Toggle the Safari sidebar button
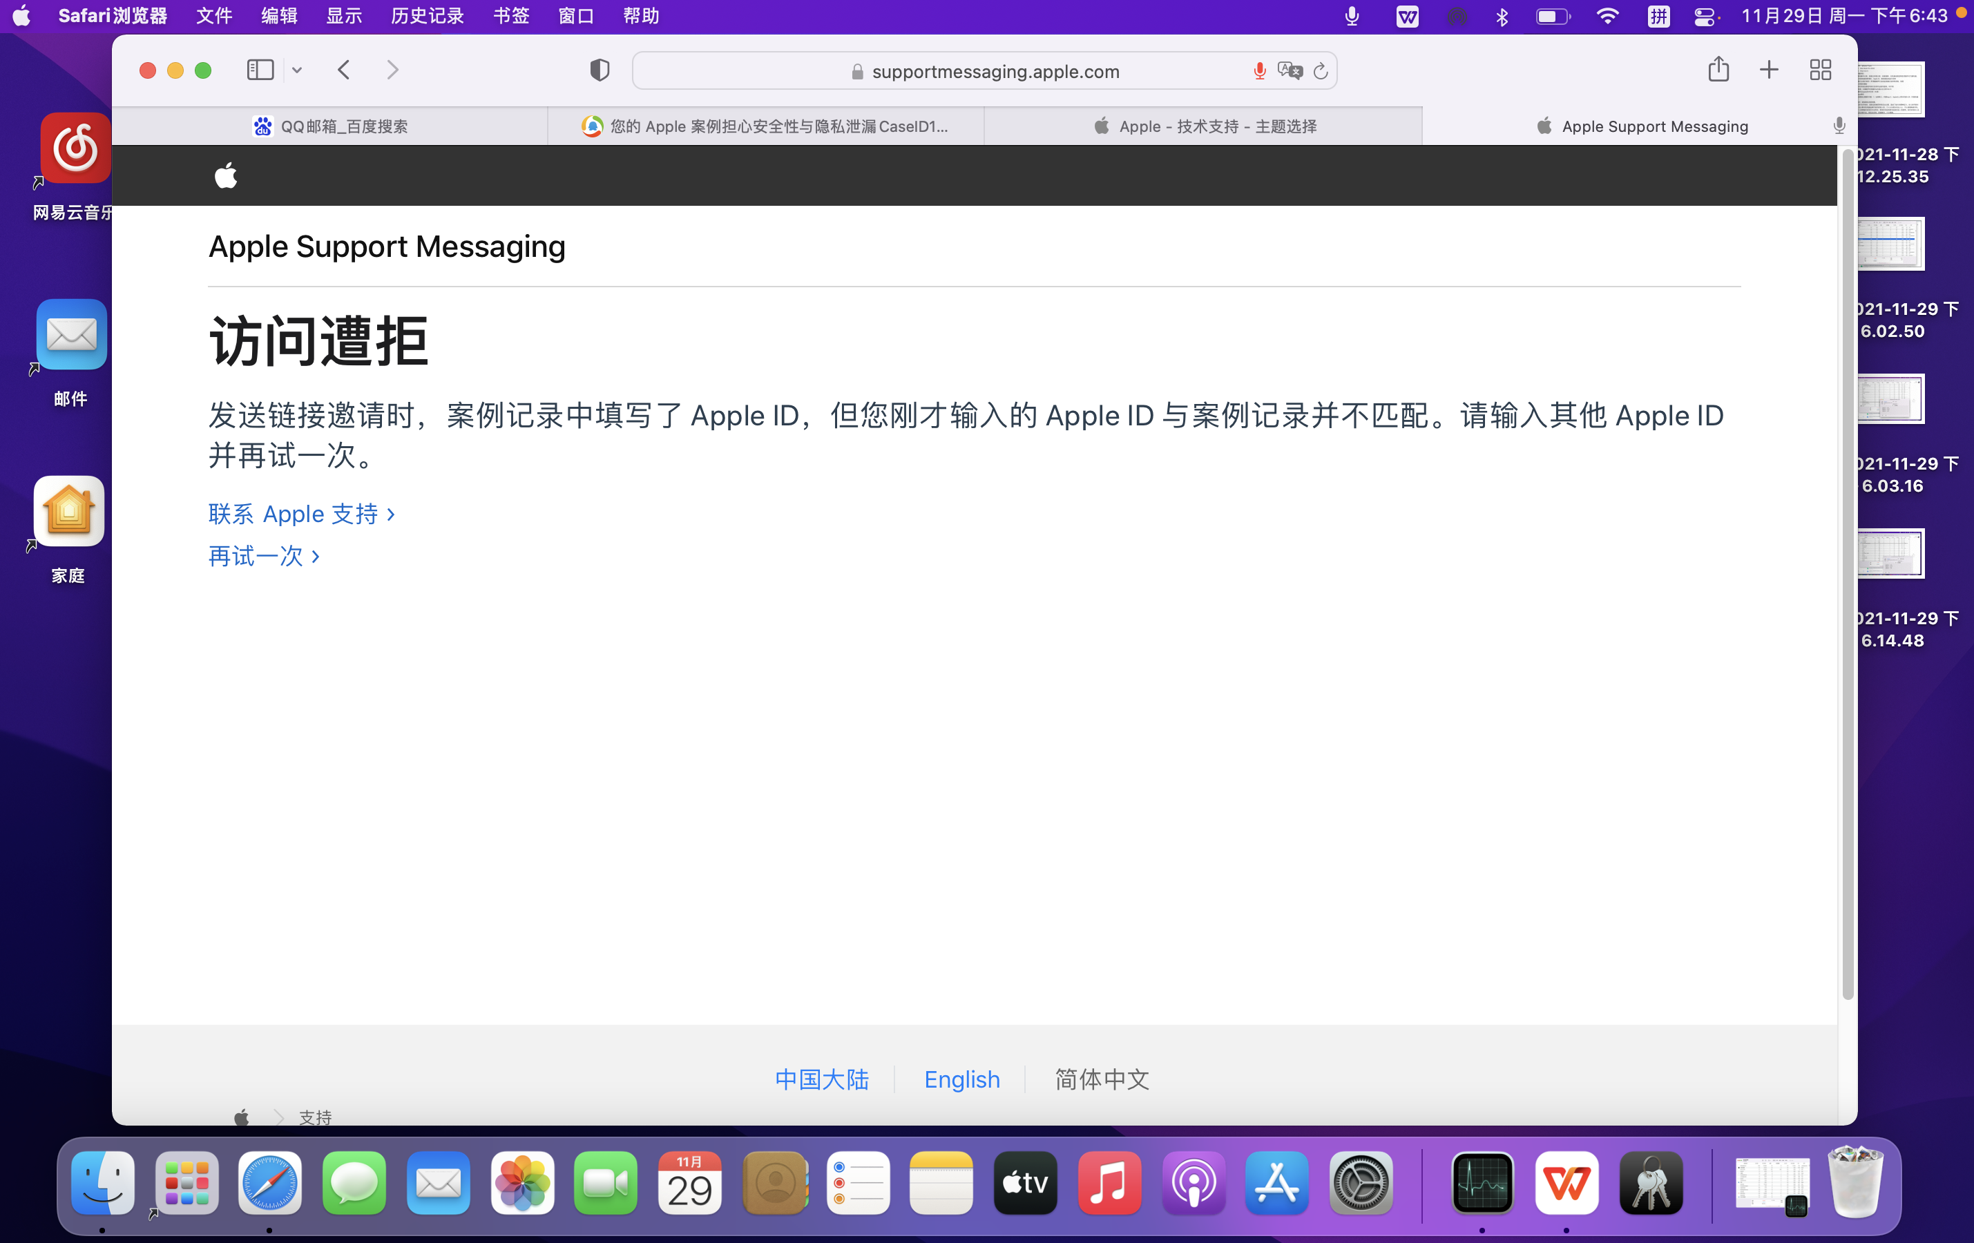Image resolution: width=1974 pixels, height=1243 pixels. [260, 70]
